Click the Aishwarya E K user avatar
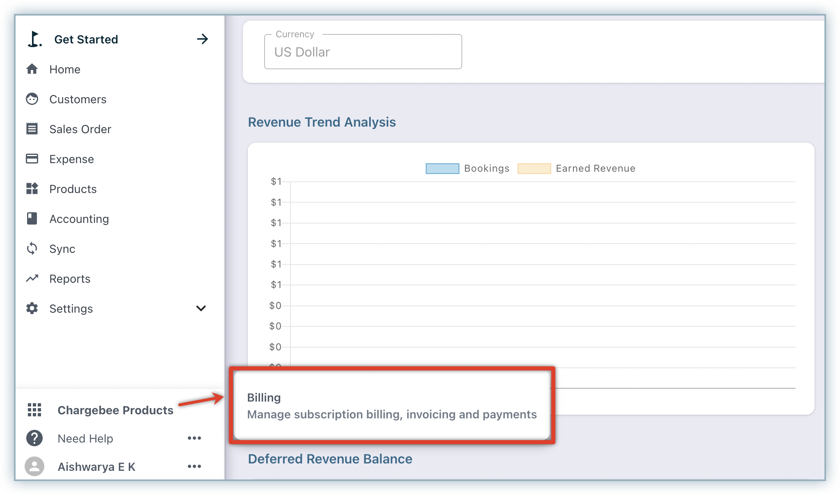The height and width of the screenshot is (495, 840). pos(34,466)
